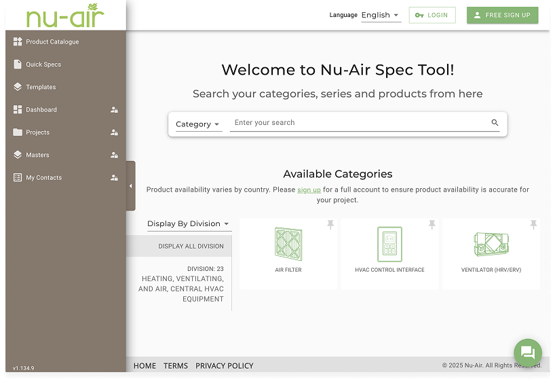Pin the HVAC Control Interface card
Image resolution: width=555 pixels, height=383 pixels.
[432, 225]
